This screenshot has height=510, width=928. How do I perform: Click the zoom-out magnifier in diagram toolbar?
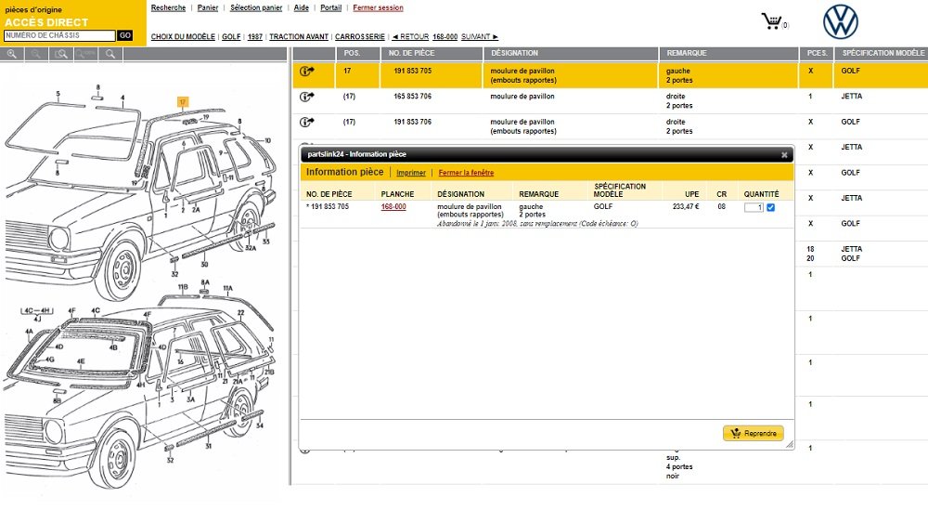[36, 54]
